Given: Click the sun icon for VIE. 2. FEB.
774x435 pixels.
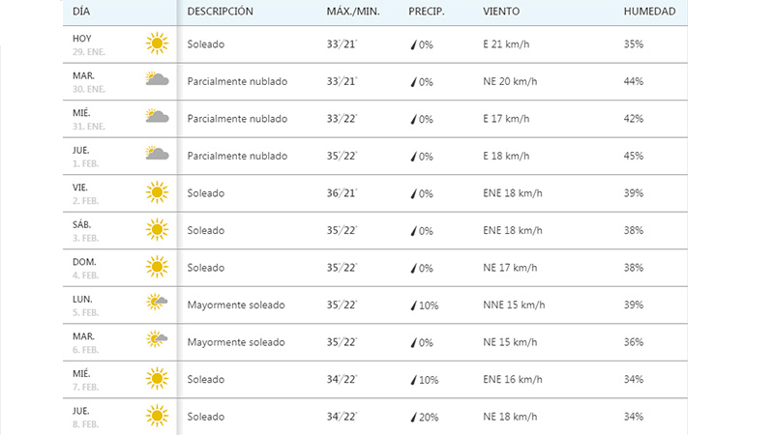Looking at the screenshot, I should (x=157, y=192).
